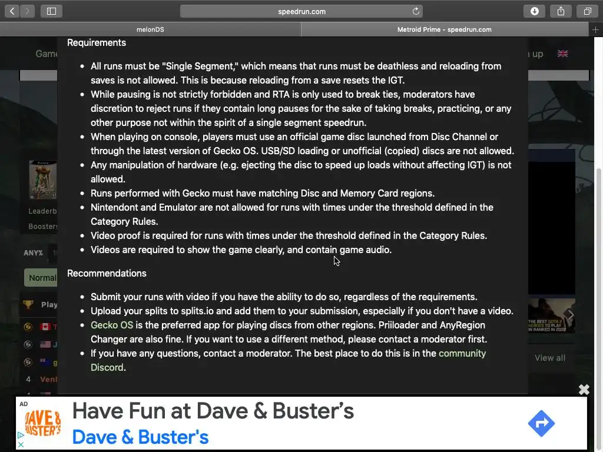Screen dimensions: 603x452
Task: Reload the page with the refresh icon
Action: [x=416, y=11]
